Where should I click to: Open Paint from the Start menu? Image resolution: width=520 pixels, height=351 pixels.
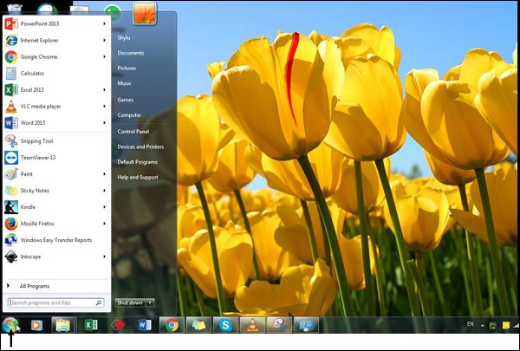click(x=56, y=174)
